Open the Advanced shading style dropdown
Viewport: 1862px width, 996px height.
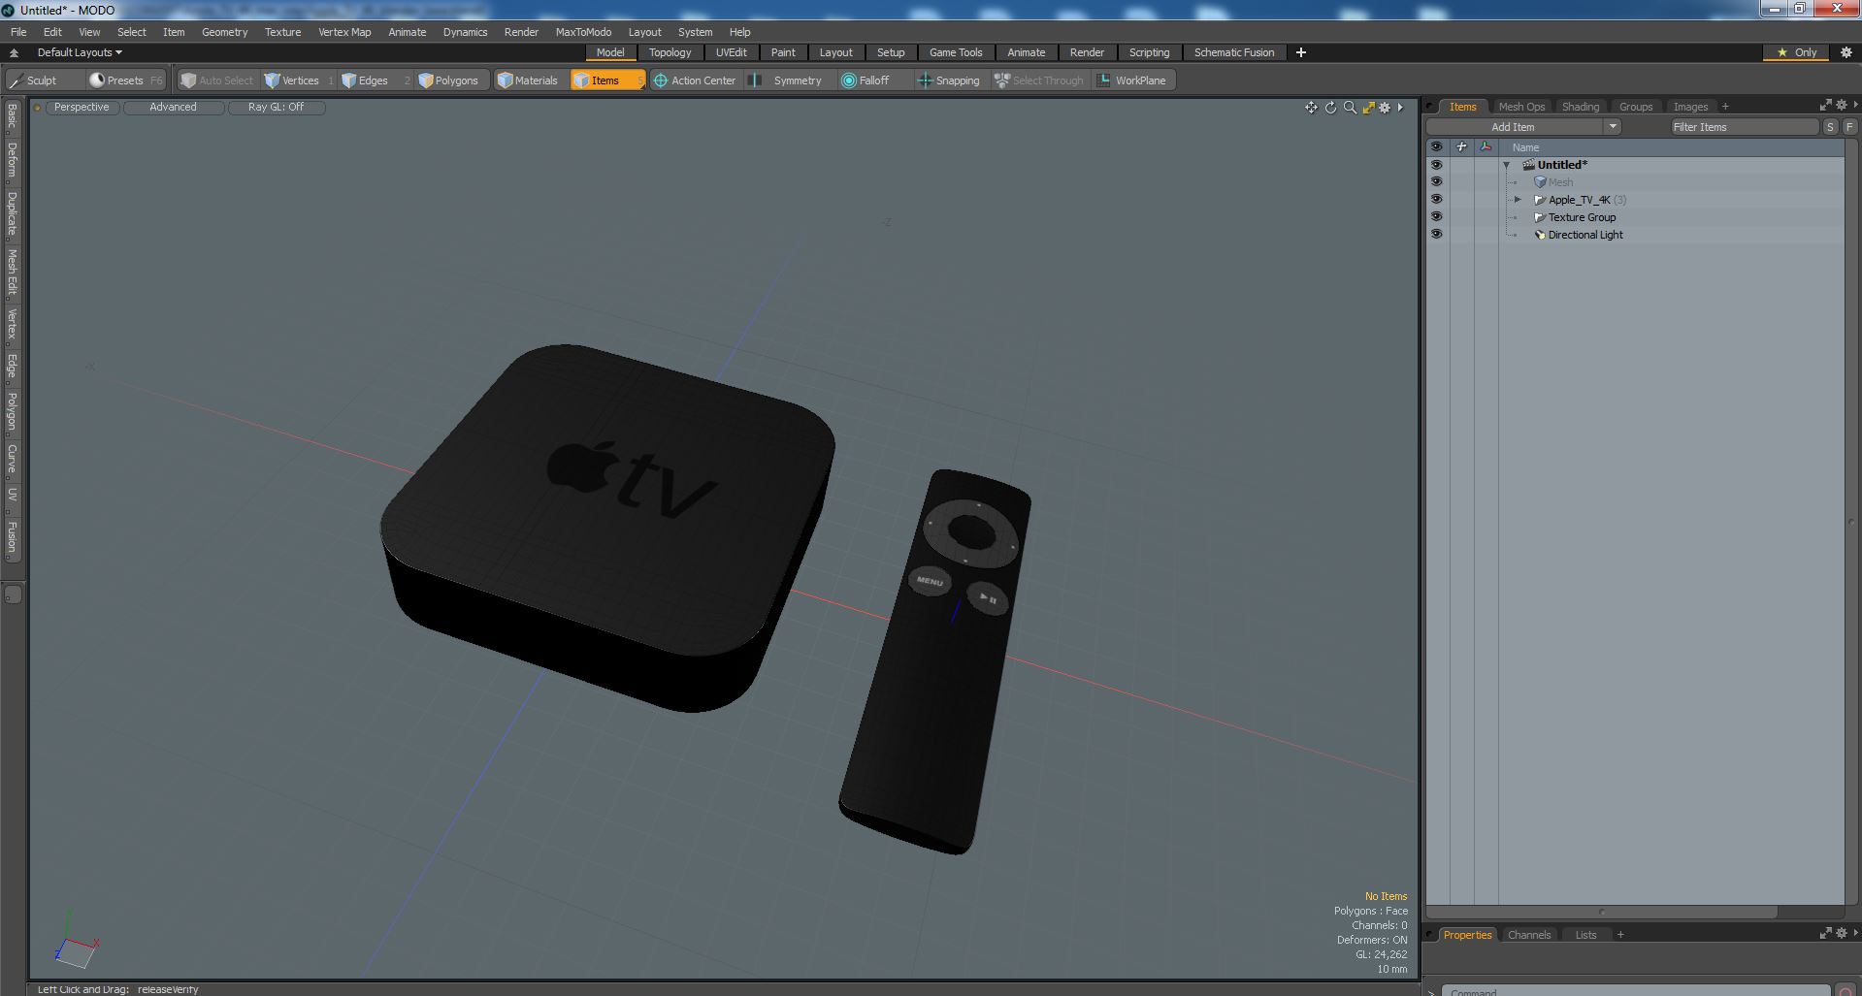click(174, 108)
